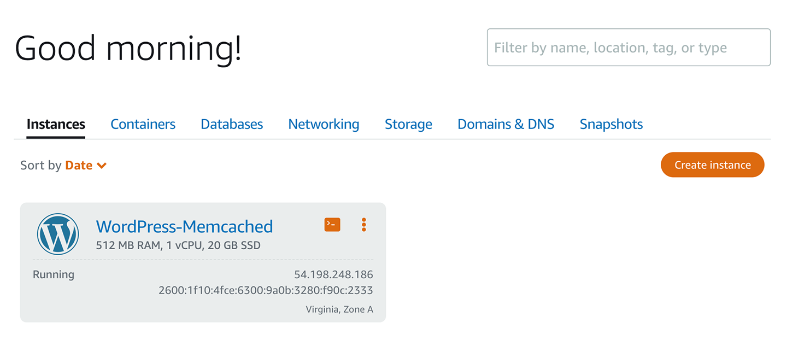Open the WordPress-Memcached instance details

pos(184,226)
